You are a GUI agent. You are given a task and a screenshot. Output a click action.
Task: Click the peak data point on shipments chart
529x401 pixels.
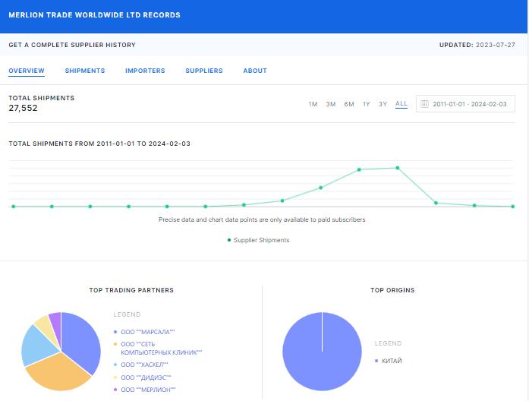pos(398,168)
